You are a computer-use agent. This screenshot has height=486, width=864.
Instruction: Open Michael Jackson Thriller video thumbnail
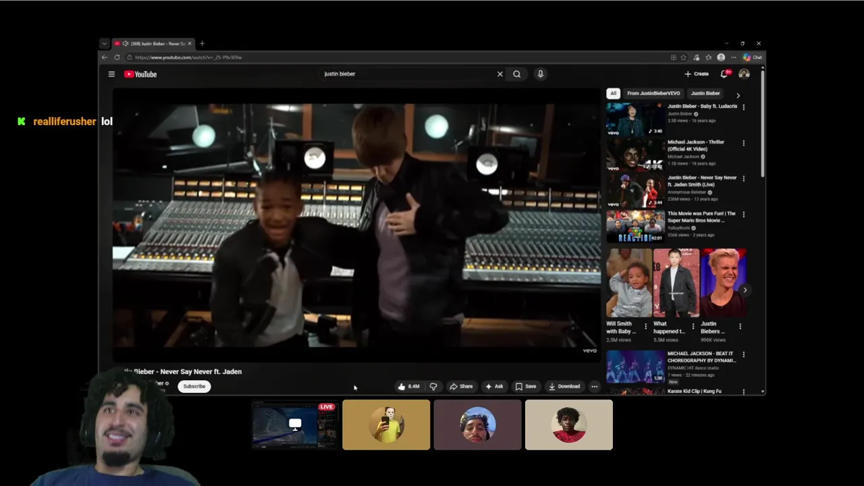pos(635,155)
